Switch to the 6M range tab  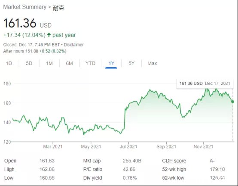[69, 63]
